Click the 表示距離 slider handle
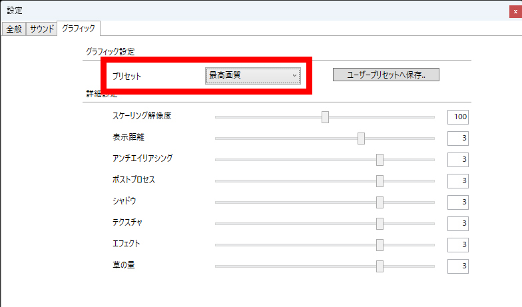 [x=361, y=139]
